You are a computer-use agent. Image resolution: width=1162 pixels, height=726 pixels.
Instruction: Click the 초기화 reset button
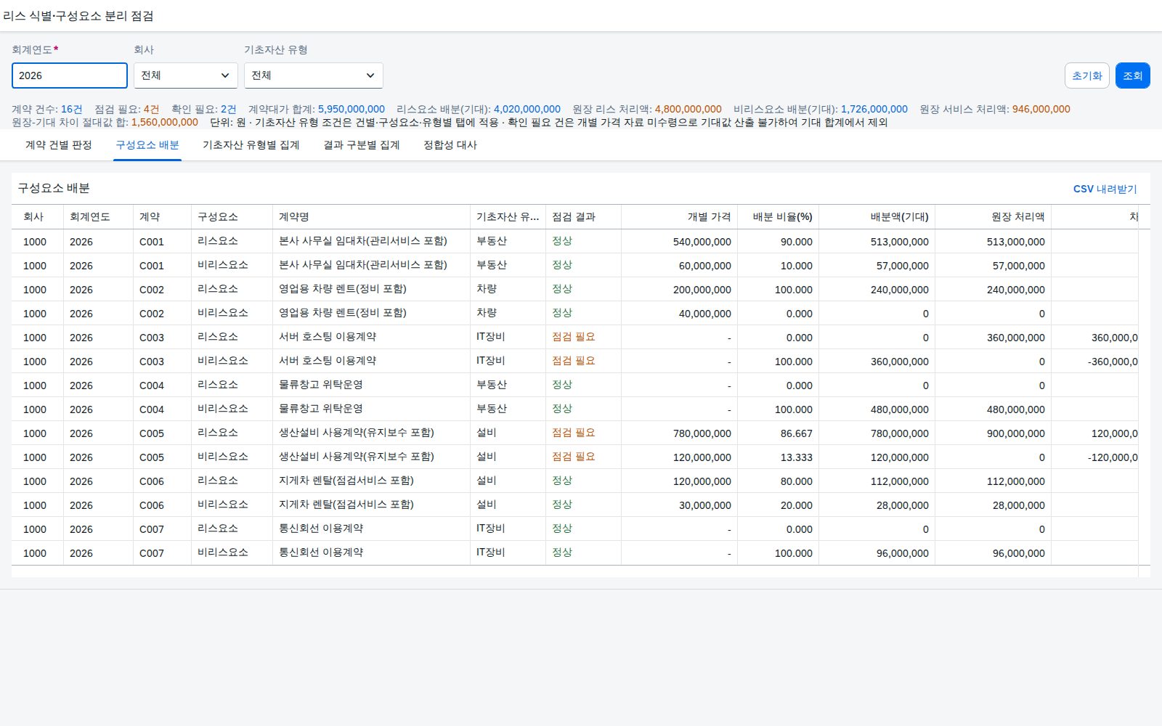[x=1087, y=76]
